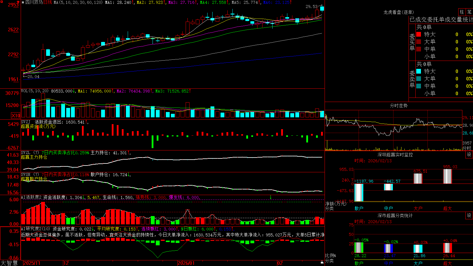
Task: Click the red 特大 buy order swatch
Action: (x=419, y=34)
